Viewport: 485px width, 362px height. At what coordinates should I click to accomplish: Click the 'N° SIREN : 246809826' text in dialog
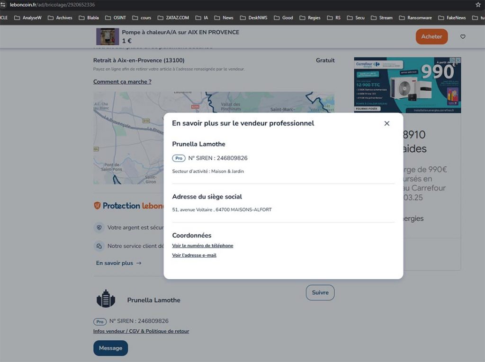pos(218,158)
